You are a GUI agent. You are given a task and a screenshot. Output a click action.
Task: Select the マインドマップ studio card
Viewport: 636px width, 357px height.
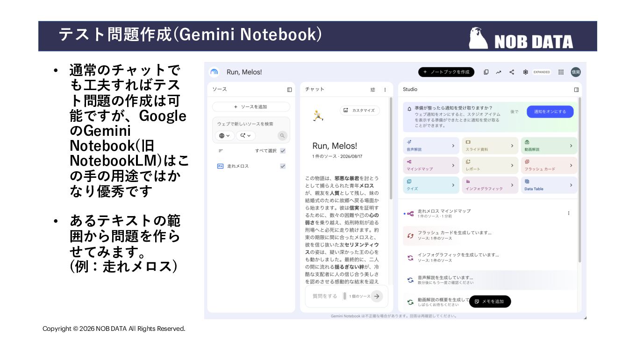[x=431, y=165]
